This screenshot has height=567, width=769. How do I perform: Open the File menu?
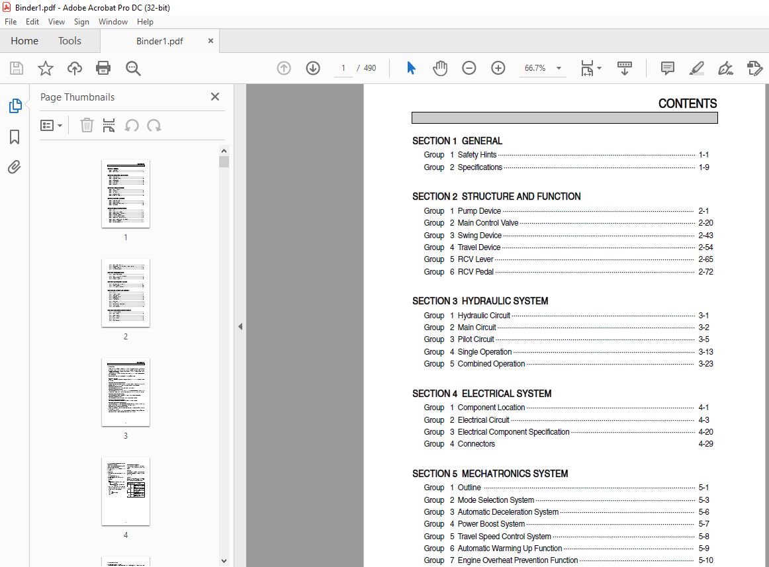tap(11, 22)
